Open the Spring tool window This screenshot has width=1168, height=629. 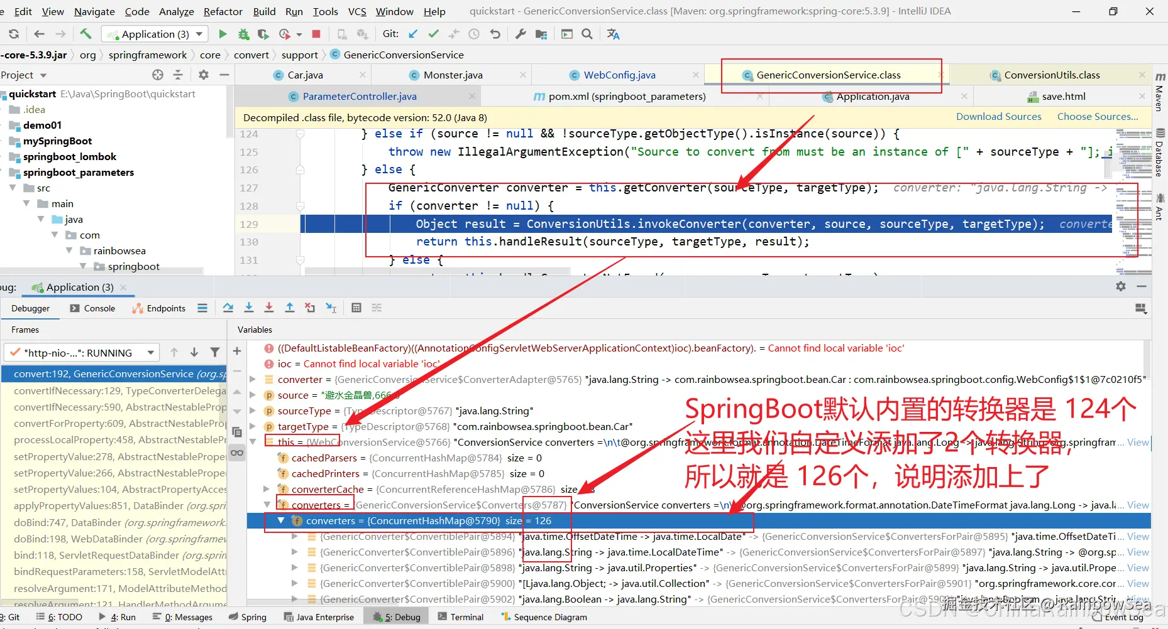[x=248, y=617]
